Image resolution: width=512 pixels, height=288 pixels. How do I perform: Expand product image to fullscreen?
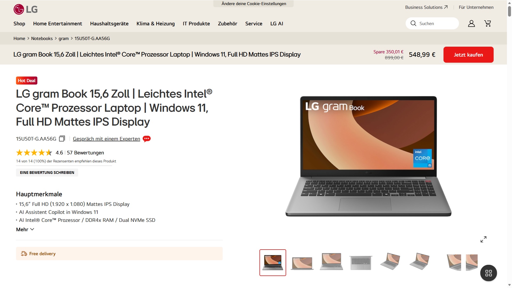pyautogui.click(x=483, y=239)
